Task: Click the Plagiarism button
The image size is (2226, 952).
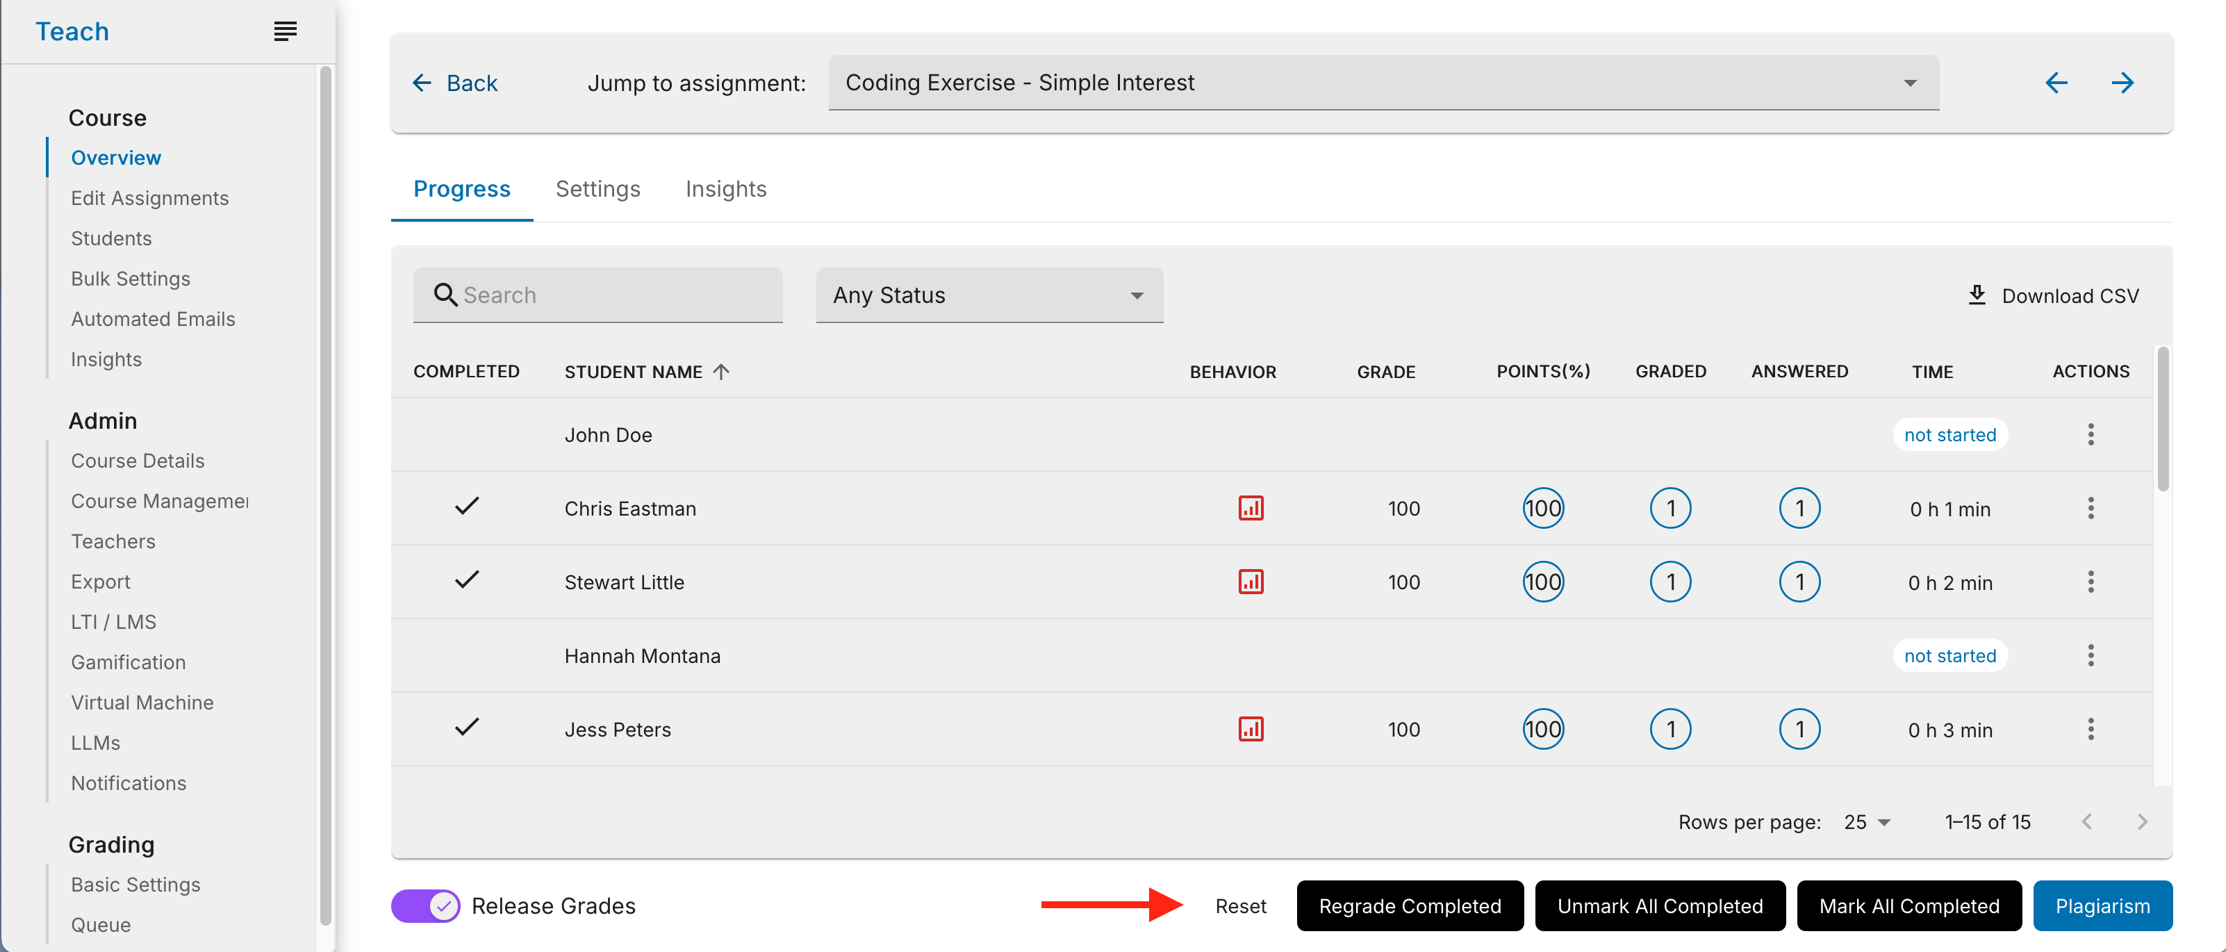Action: [x=2102, y=905]
